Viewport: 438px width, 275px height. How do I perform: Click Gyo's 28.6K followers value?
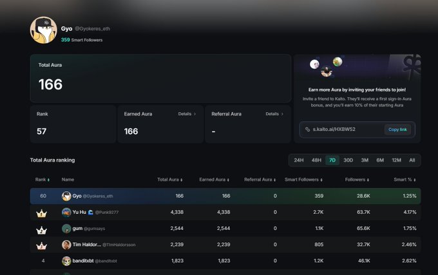[363, 196]
